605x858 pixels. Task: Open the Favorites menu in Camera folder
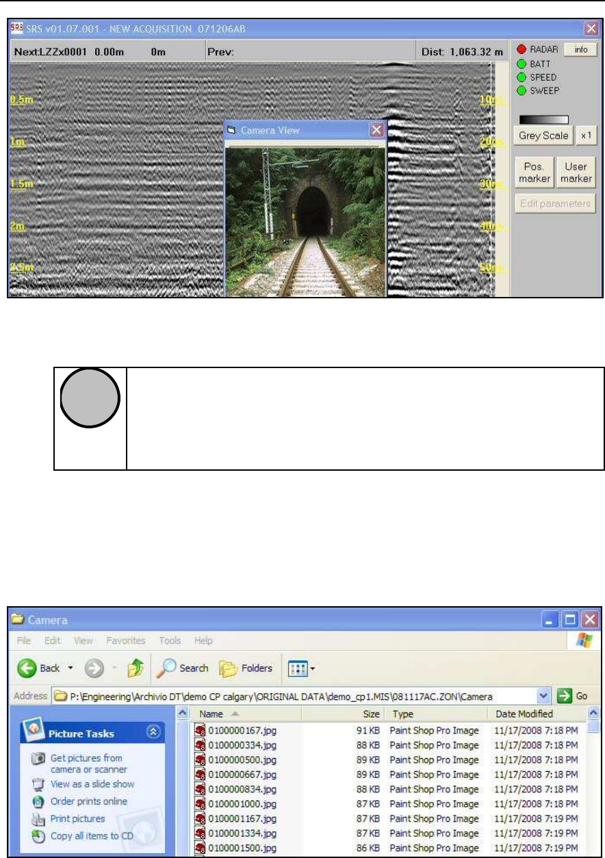click(126, 641)
